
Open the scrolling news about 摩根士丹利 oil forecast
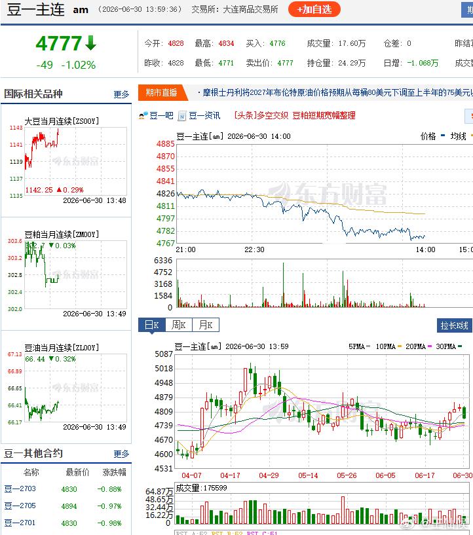tap(335, 92)
